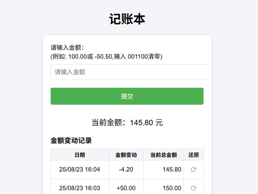258x194 pixels.
Task: Click the 25/08/23 16:03 date cell
Action: click(x=79, y=188)
